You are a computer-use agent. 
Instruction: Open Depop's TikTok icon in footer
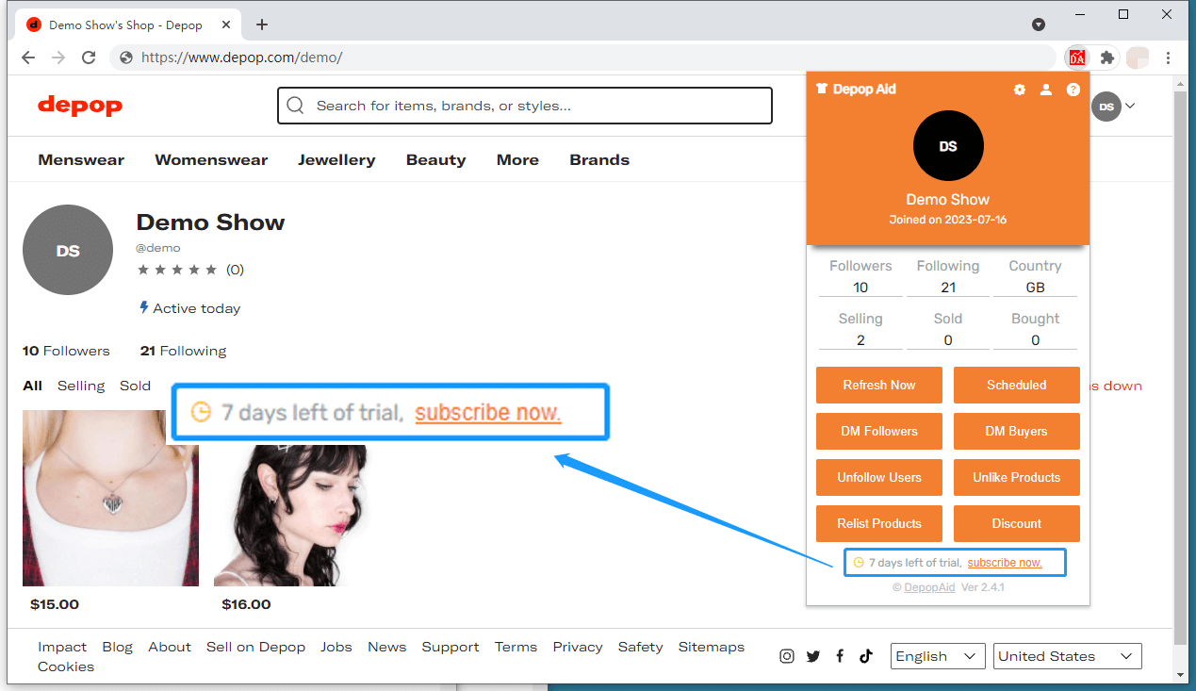pyautogui.click(x=866, y=656)
